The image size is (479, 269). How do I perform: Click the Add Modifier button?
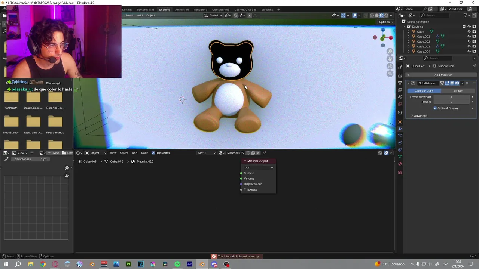pos(441,75)
